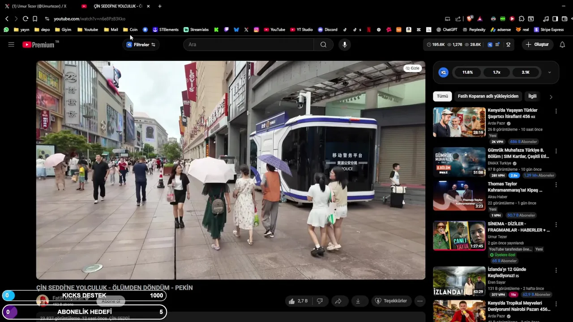Viewport: 573px width, 322px height.
Task: Open more actions below the video
Action: click(x=420, y=301)
